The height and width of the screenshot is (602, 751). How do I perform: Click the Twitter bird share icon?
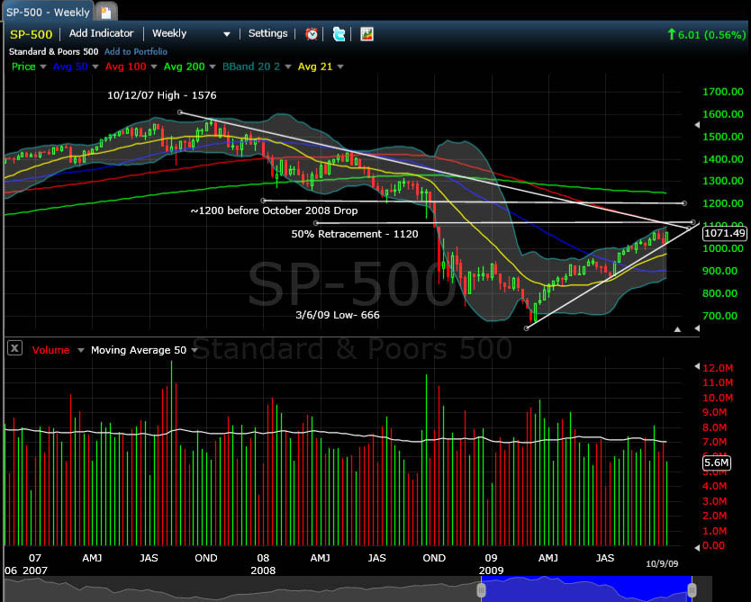[339, 34]
